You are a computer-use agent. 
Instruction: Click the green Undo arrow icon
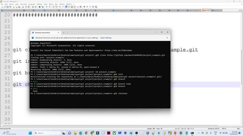(x=33, y=7)
